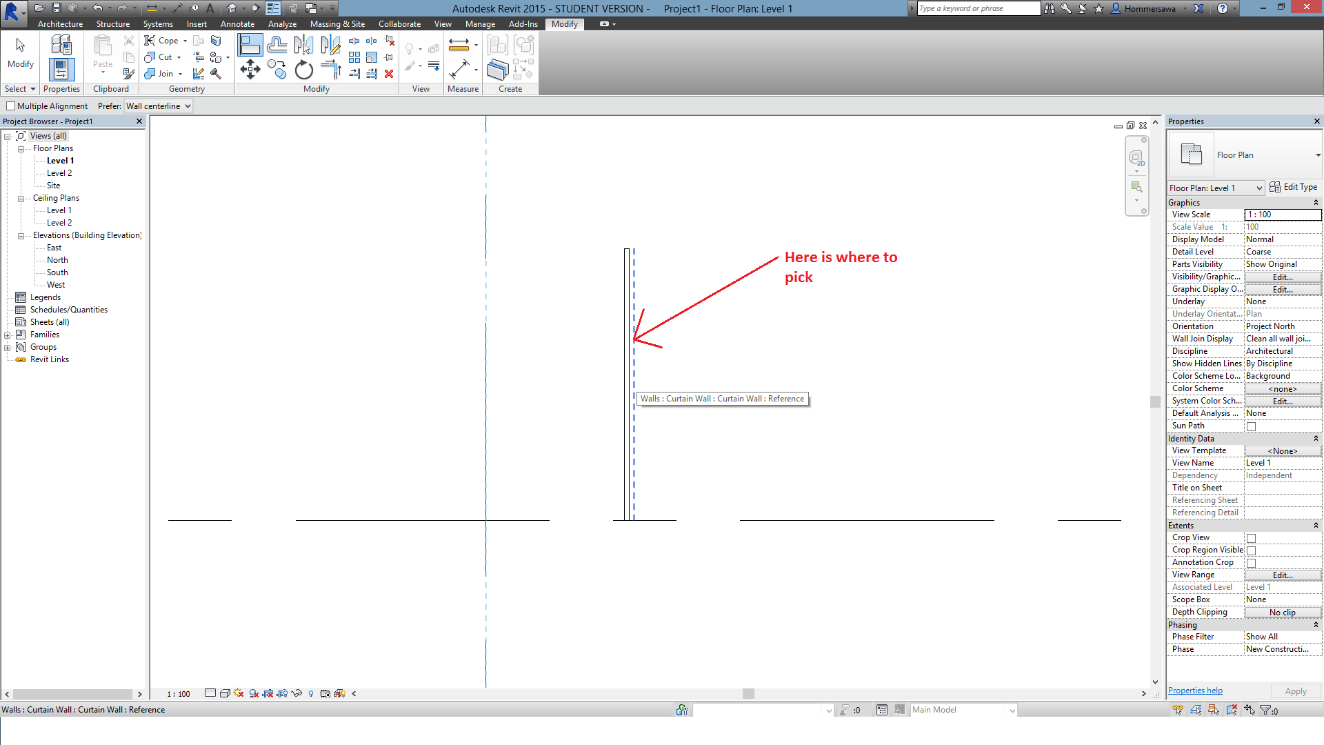Switch to the Architecture ribbon tab

click(60, 23)
